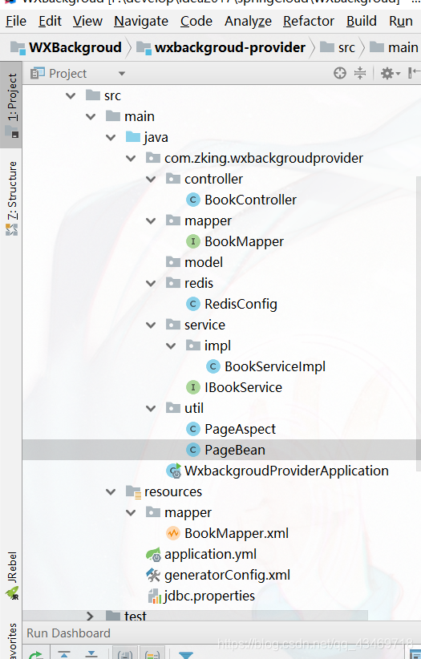Click the src breadcrumb in navigation bar
The image size is (421, 659).
click(x=338, y=47)
